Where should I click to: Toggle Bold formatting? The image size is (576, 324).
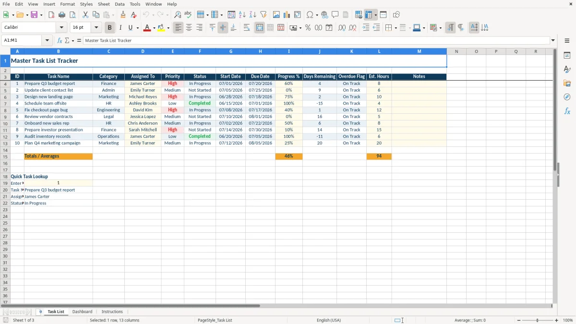point(110,28)
